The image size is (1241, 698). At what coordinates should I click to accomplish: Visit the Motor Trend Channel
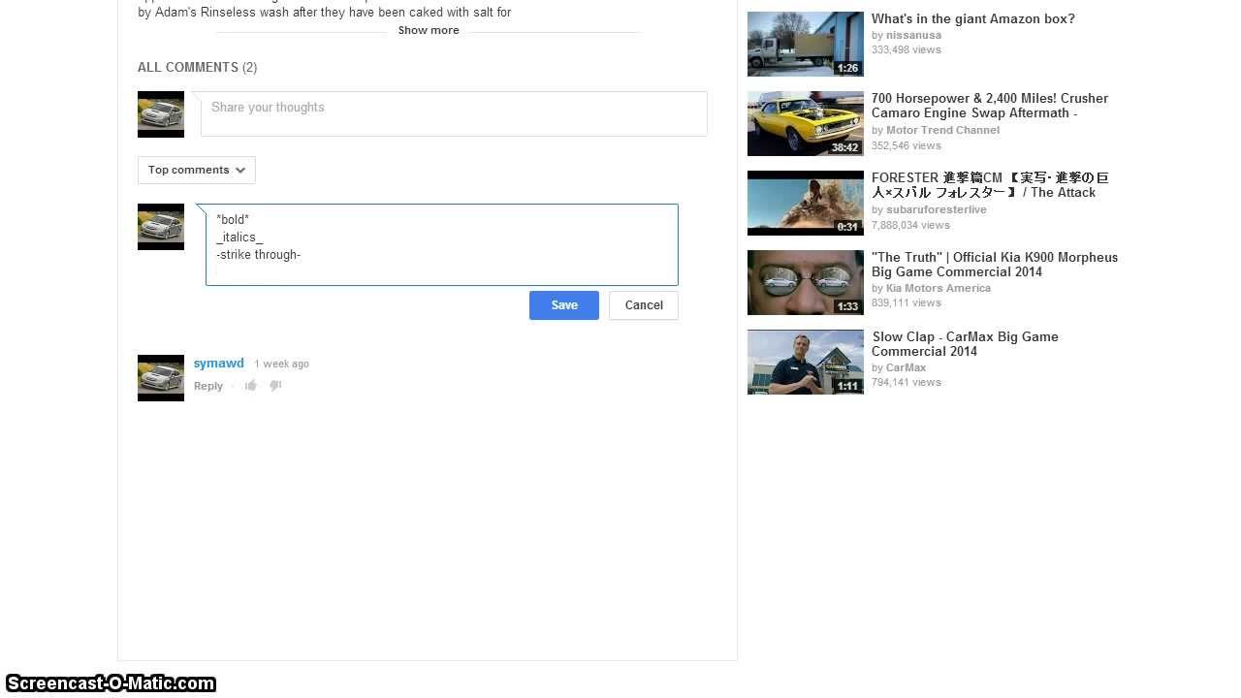942,130
